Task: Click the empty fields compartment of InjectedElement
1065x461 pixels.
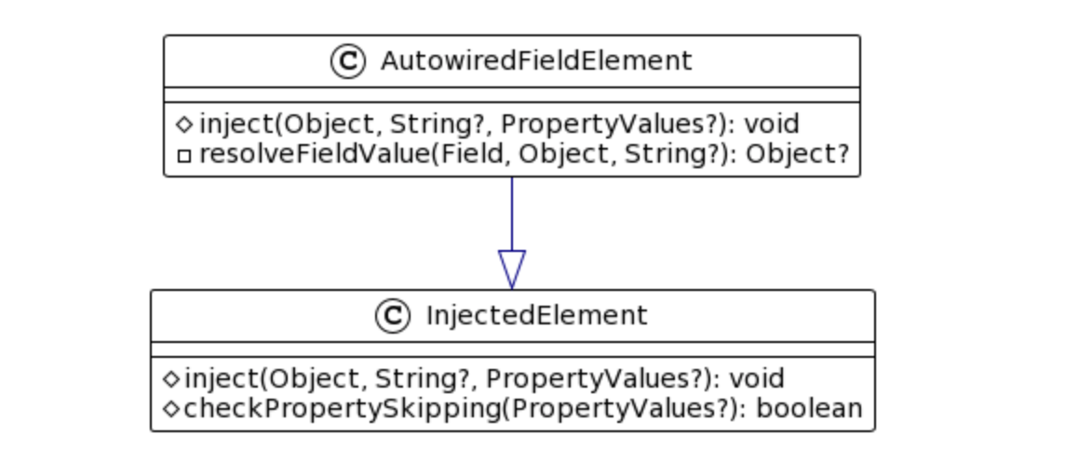Action: 512,349
